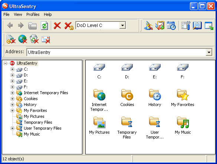Go up one folder level
This screenshot has width=217, height=164.
[x=32, y=25]
